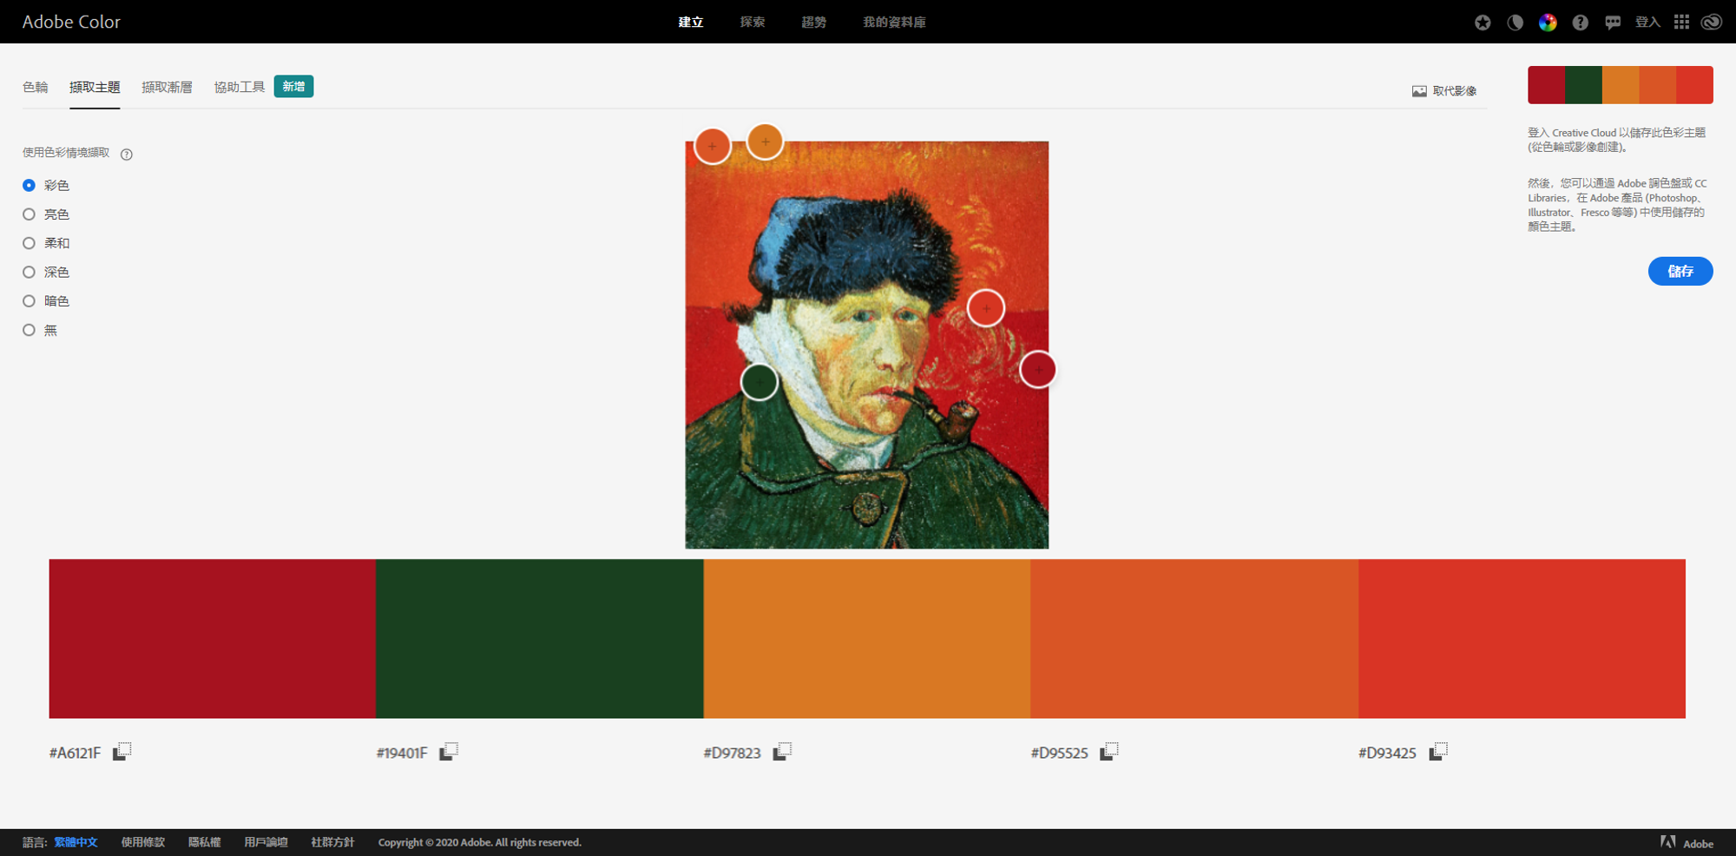
Task: Open the feedback chat bubble icon
Action: point(1613,23)
